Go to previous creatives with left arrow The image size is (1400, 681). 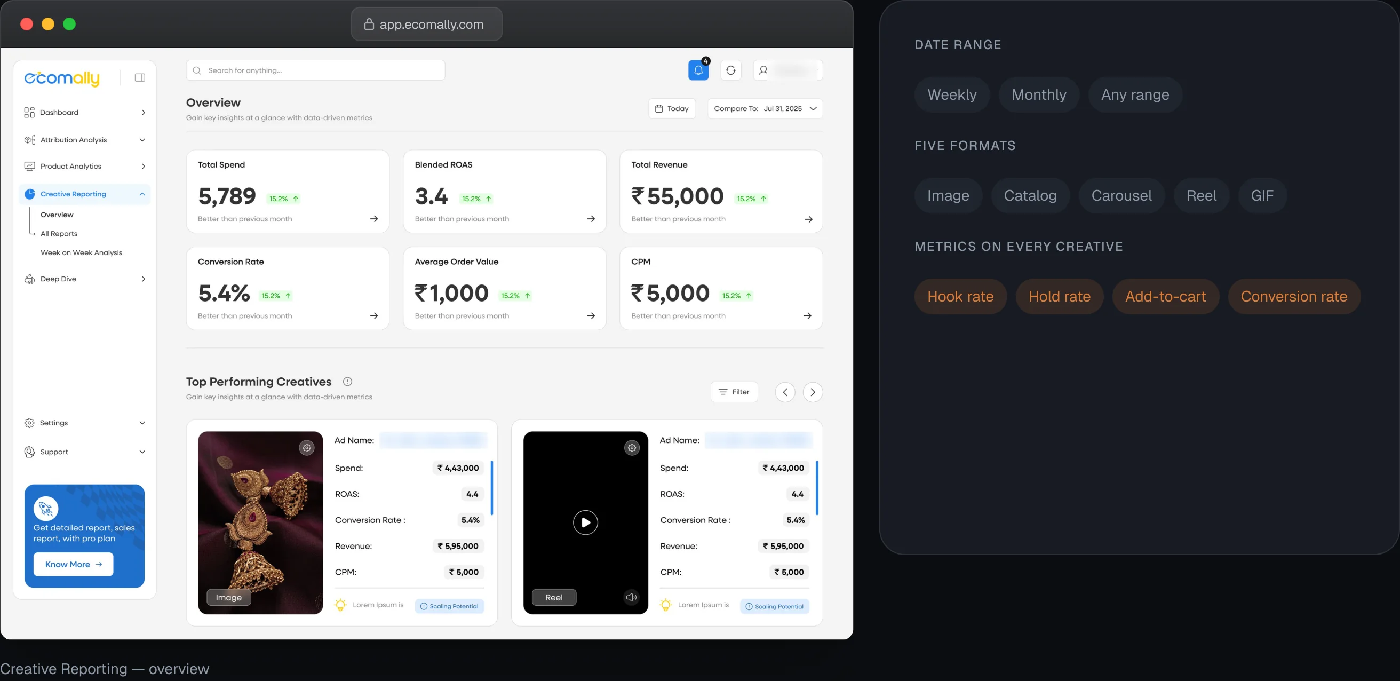(785, 392)
